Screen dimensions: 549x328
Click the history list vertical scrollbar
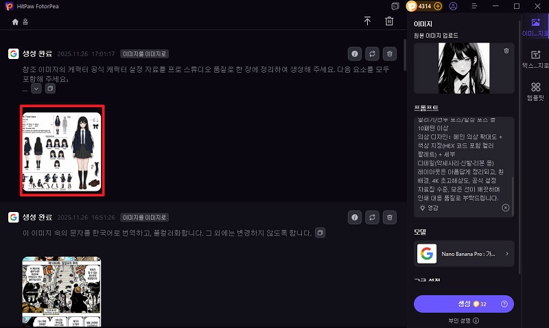tap(405, 55)
